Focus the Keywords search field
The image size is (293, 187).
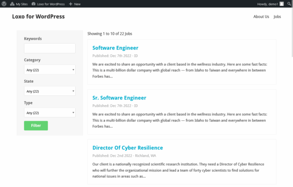pyautogui.click(x=50, y=48)
